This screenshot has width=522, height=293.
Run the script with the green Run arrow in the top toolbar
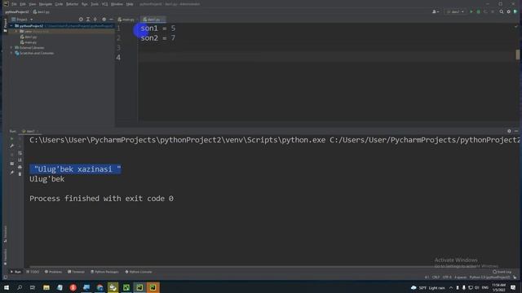click(471, 11)
